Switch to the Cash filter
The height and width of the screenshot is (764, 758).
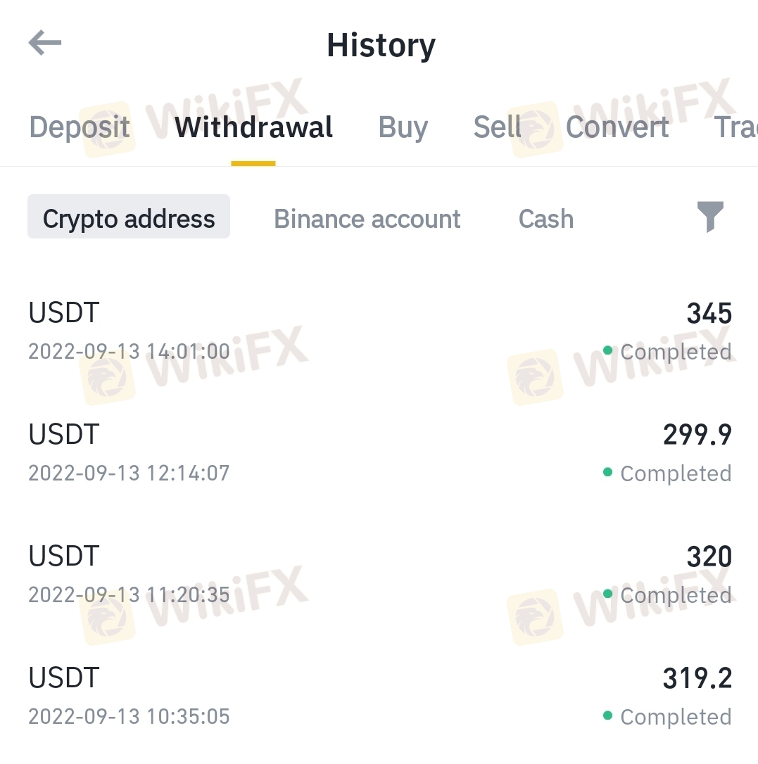tap(545, 219)
